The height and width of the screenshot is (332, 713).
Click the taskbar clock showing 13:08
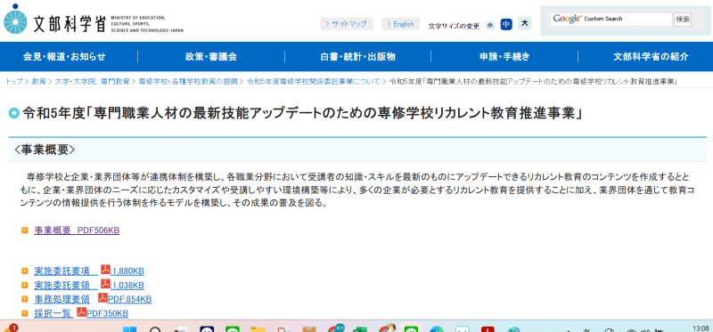(x=700, y=328)
